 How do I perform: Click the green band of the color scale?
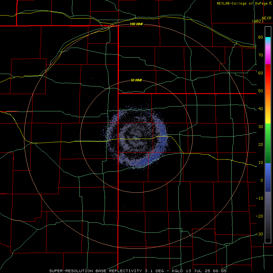tap(268, 143)
